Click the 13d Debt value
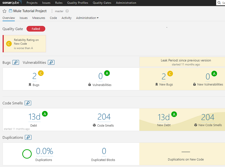 (x=34, y=117)
